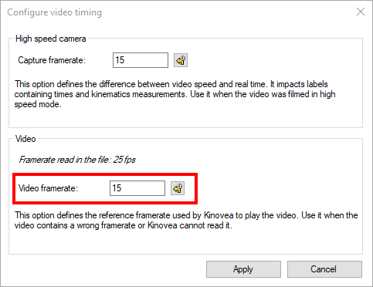This screenshot has width=373, height=287.
Task: Cancel the video timing dialog
Action: pyautogui.click(x=324, y=269)
